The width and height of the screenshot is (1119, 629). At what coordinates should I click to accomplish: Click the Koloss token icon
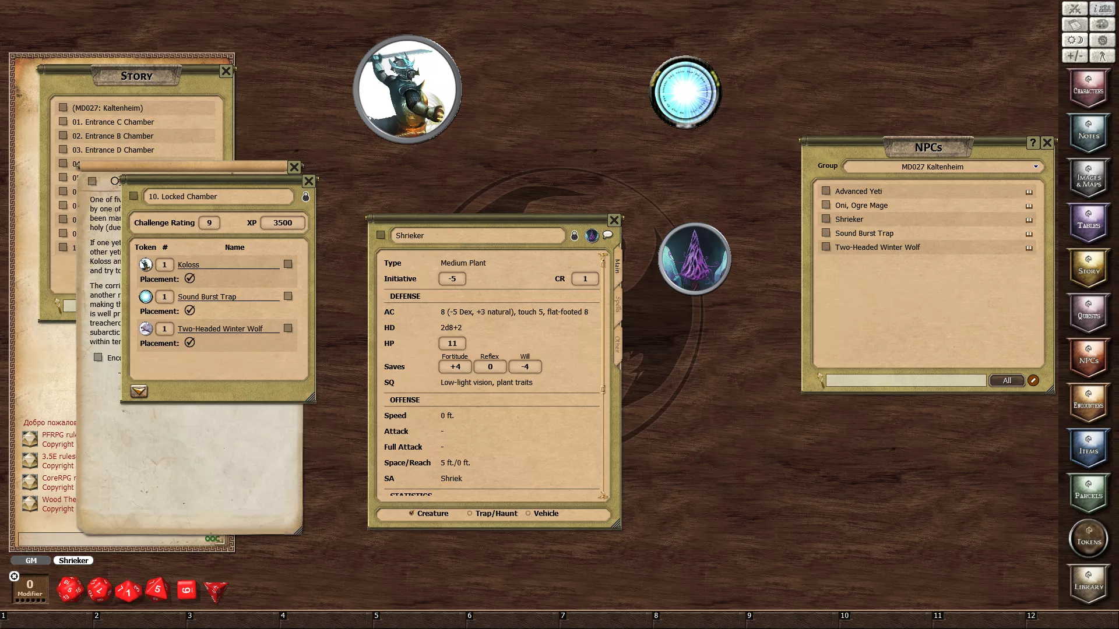click(146, 264)
